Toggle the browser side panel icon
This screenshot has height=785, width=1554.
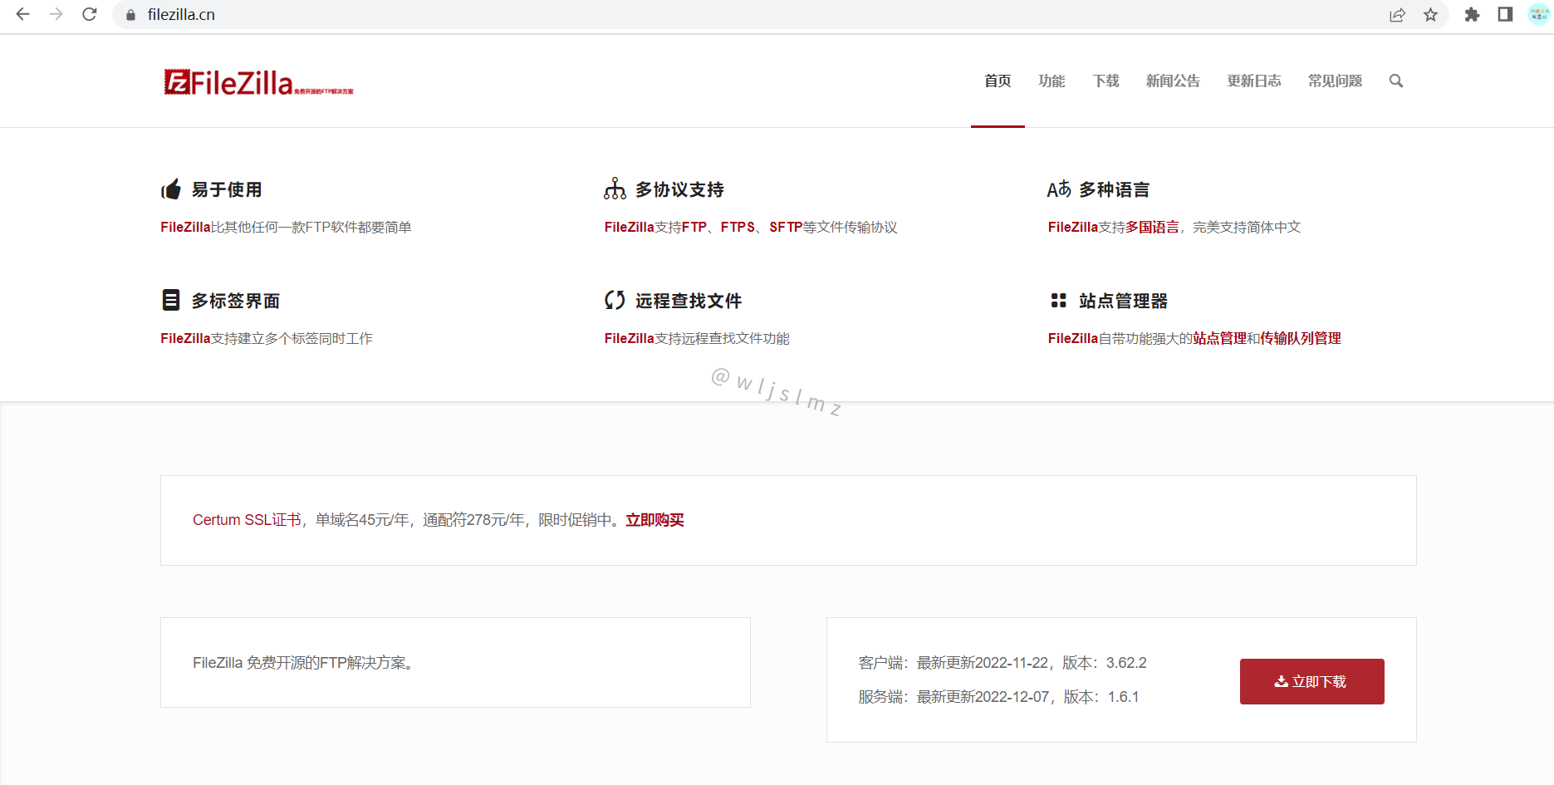click(1505, 14)
